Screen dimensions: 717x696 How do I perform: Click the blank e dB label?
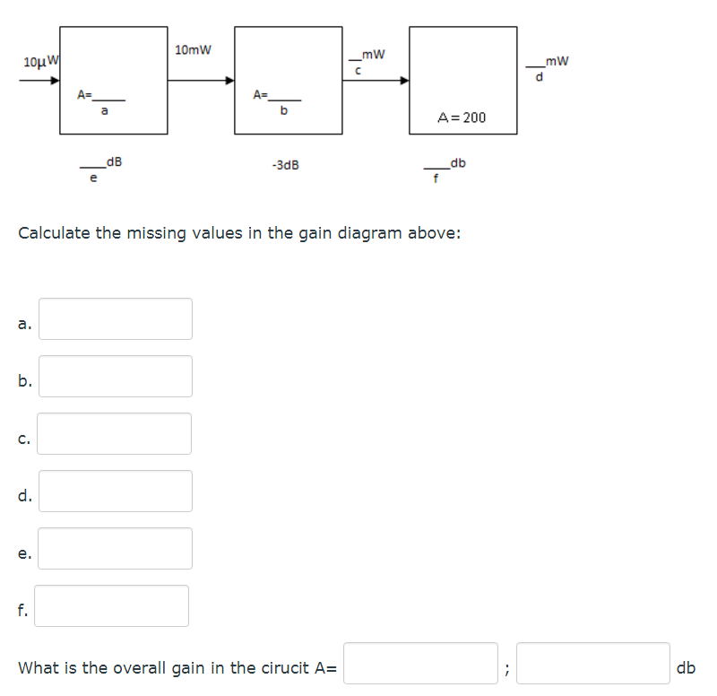[x=101, y=170]
